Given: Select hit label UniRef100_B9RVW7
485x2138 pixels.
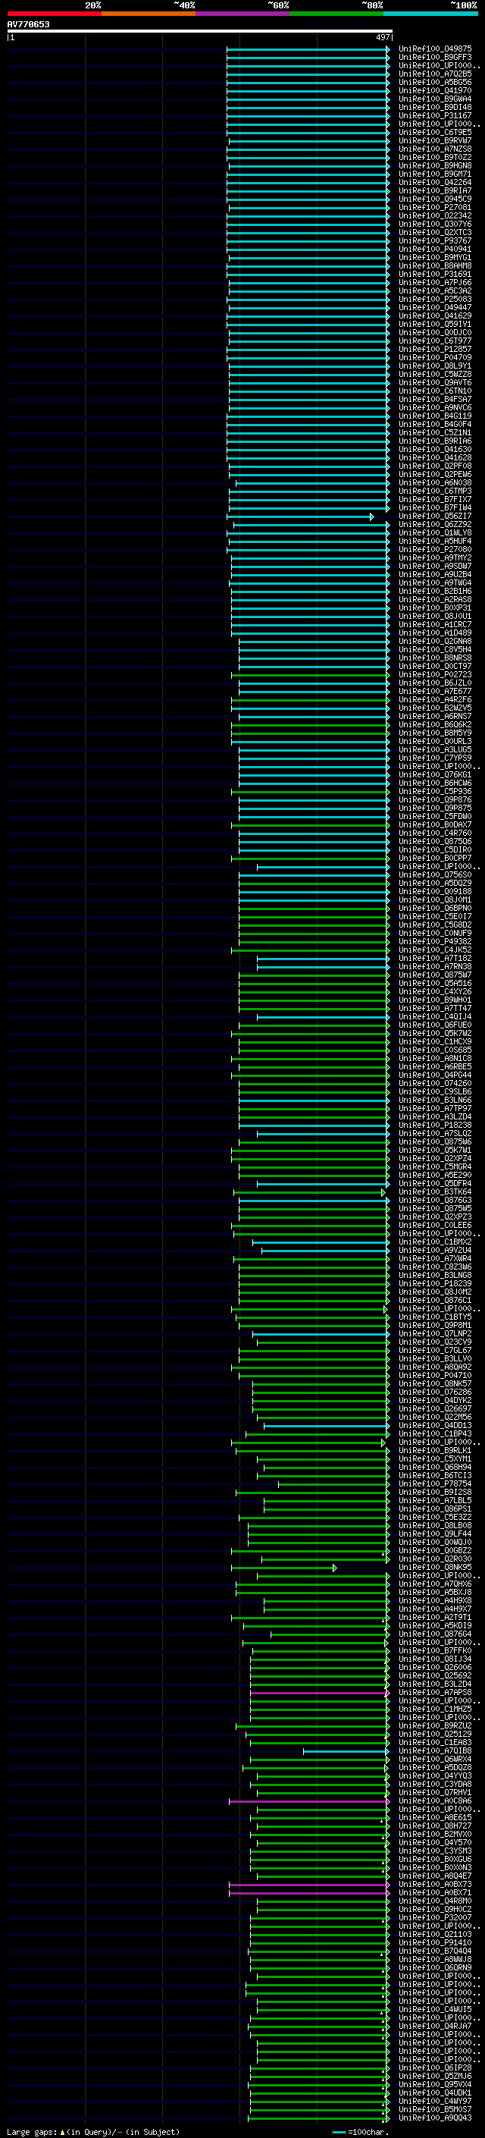Looking at the screenshot, I should [x=435, y=140].
